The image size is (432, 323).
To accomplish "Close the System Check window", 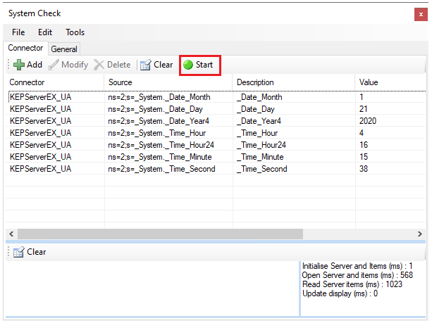I will coord(421,14).
